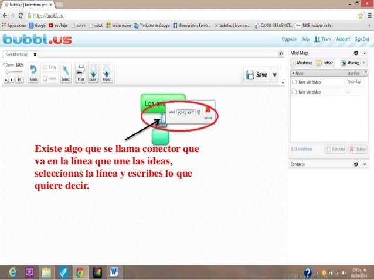Save the mind map with Save button
This screenshot has width=374, height=280.
[x=257, y=75]
